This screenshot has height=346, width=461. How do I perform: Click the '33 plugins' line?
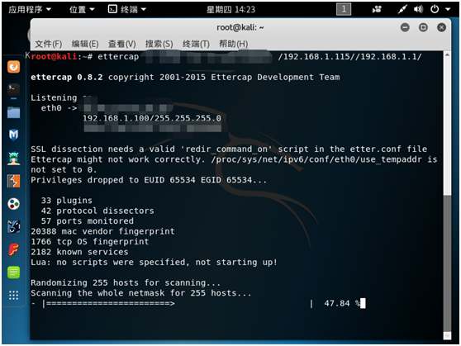coord(66,201)
